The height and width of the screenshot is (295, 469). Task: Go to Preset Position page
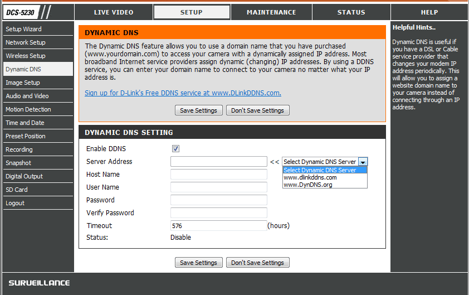click(38, 136)
